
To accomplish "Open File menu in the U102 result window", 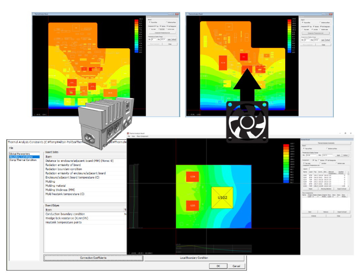I will [x=129, y=136].
